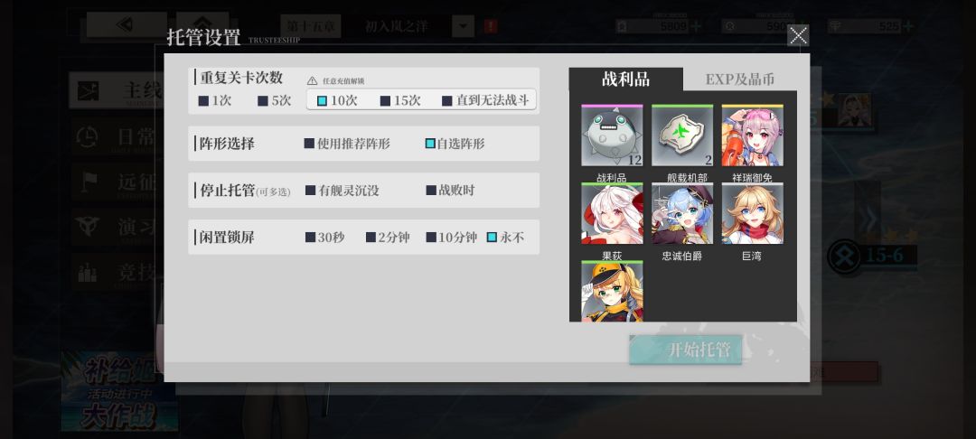The image size is (976, 439).
Task: Start trusteeship with 开始托管 button
Action: [x=685, y=350]
